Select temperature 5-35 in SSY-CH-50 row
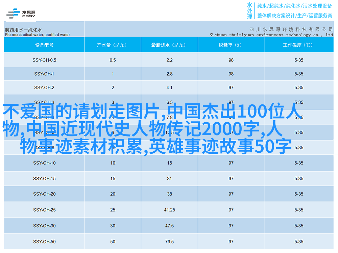 click(299, 242)
